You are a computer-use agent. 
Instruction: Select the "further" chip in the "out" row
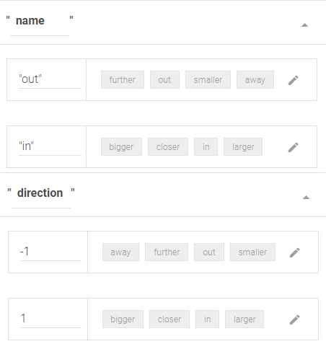(x=123, y=80)
